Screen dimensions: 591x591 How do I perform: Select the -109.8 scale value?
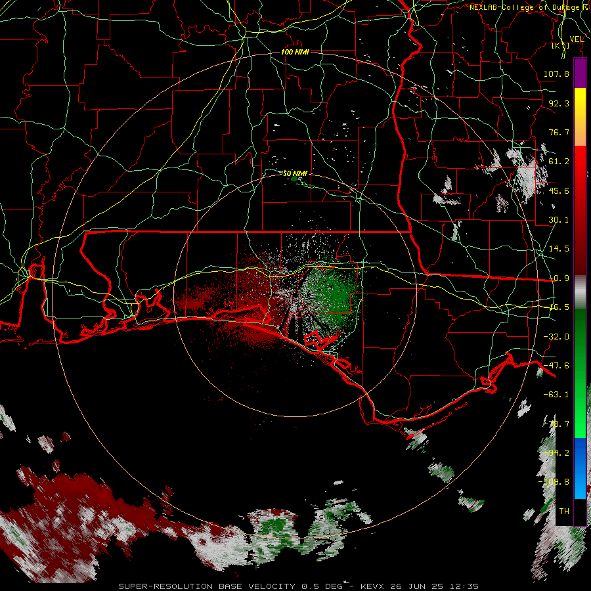(x=554, y=482)
